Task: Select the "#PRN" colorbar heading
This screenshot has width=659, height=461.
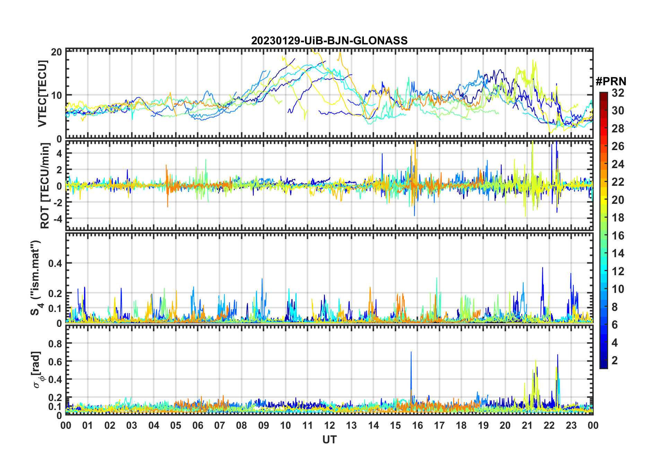Action: coord(611,81)
